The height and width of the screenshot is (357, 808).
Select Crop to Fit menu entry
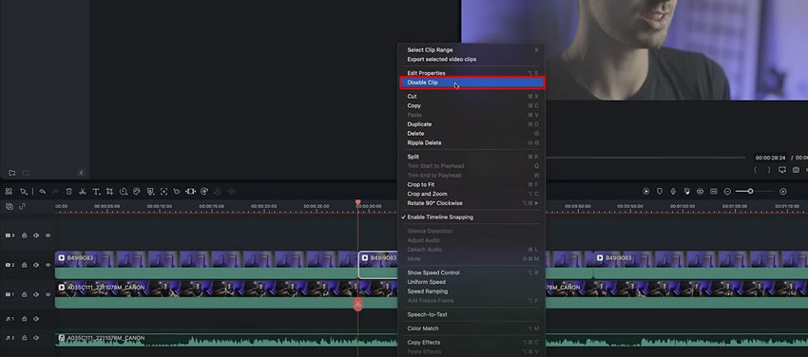(471, 184)
